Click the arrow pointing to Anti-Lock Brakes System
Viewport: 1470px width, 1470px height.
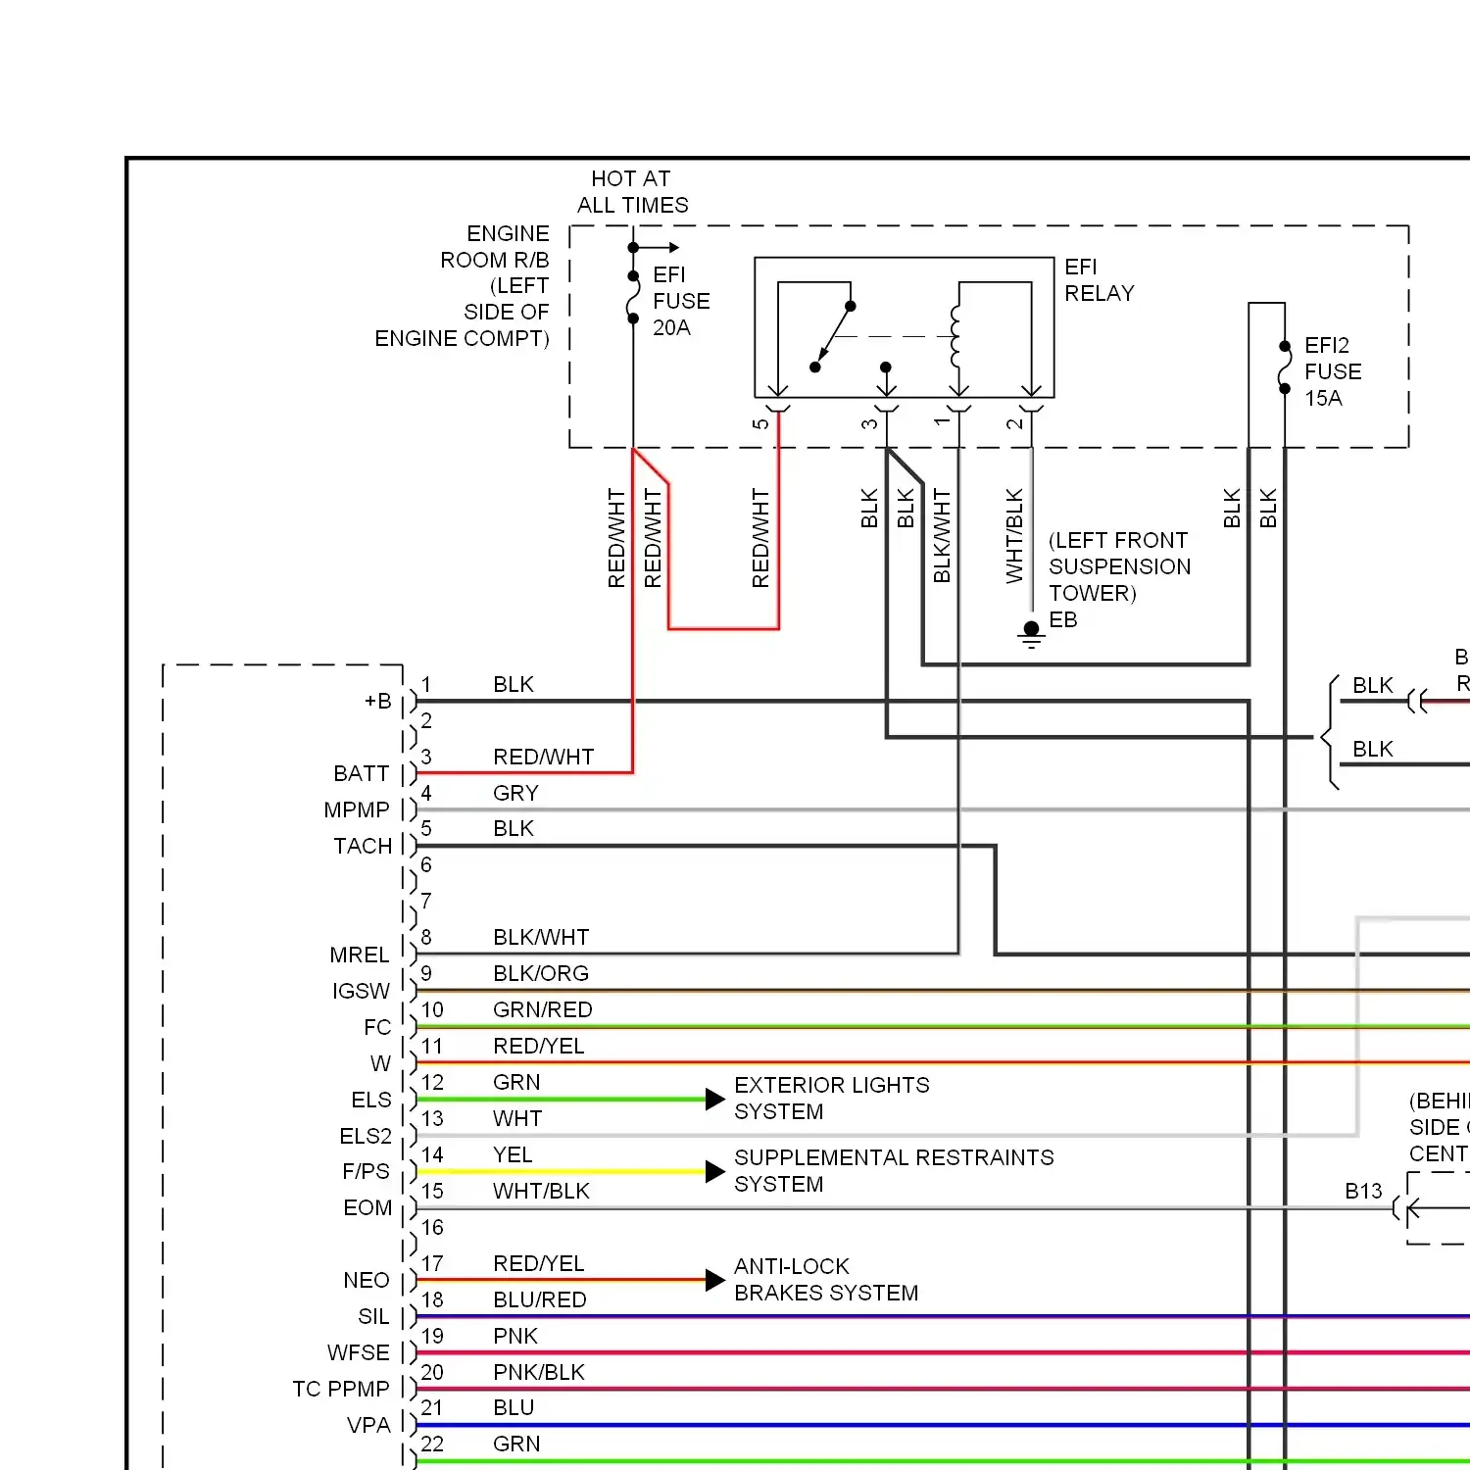715,1280
